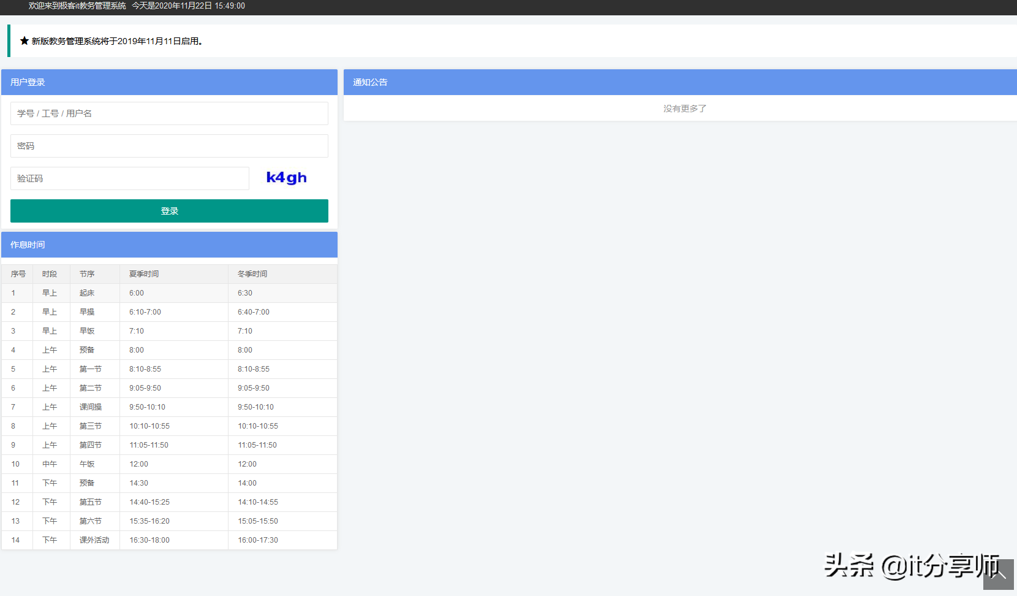Image resolution: width=1017 pixels, height=596 pixels.
Task: Select the 密码 password field
Action: pos(169,146)
